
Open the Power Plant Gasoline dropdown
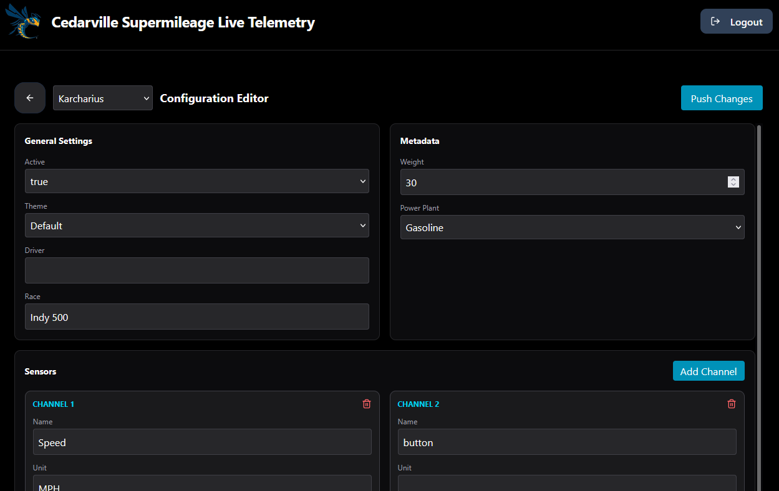(x=573, y=227)
